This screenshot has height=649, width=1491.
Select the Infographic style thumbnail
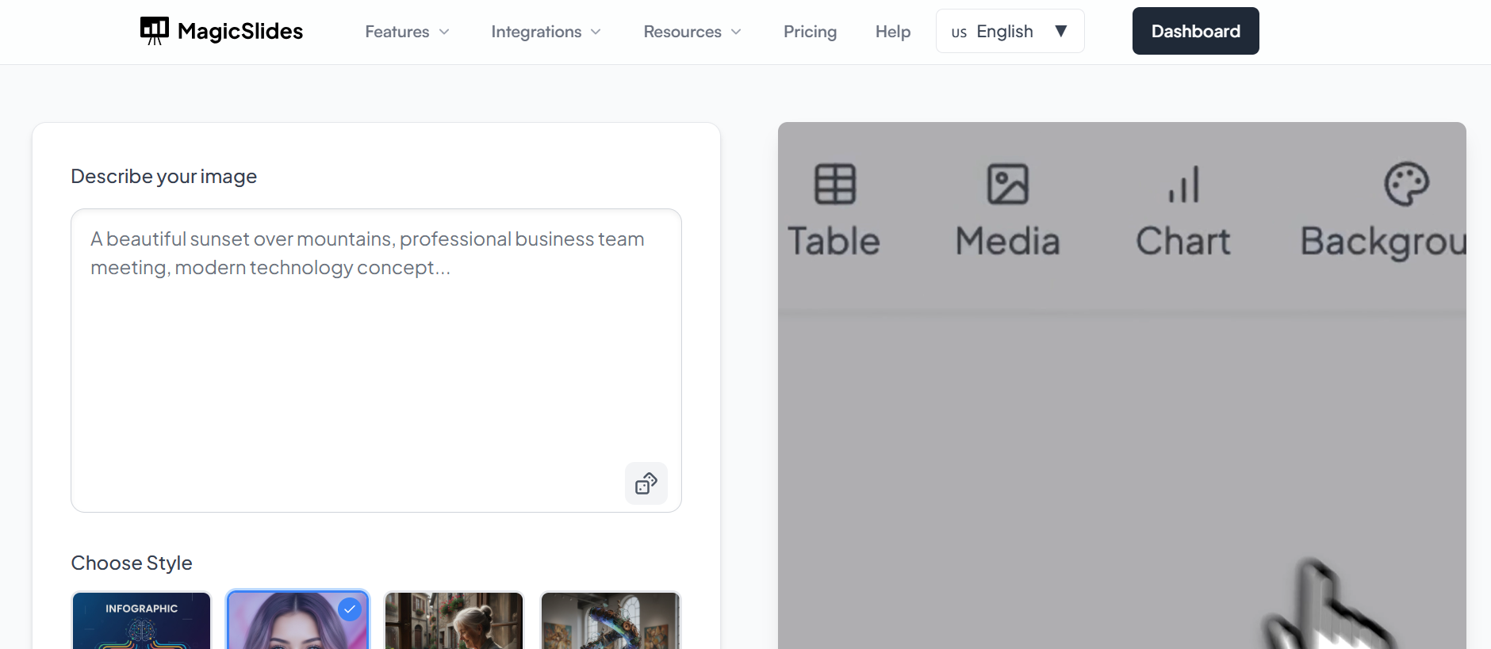(142, 621)
